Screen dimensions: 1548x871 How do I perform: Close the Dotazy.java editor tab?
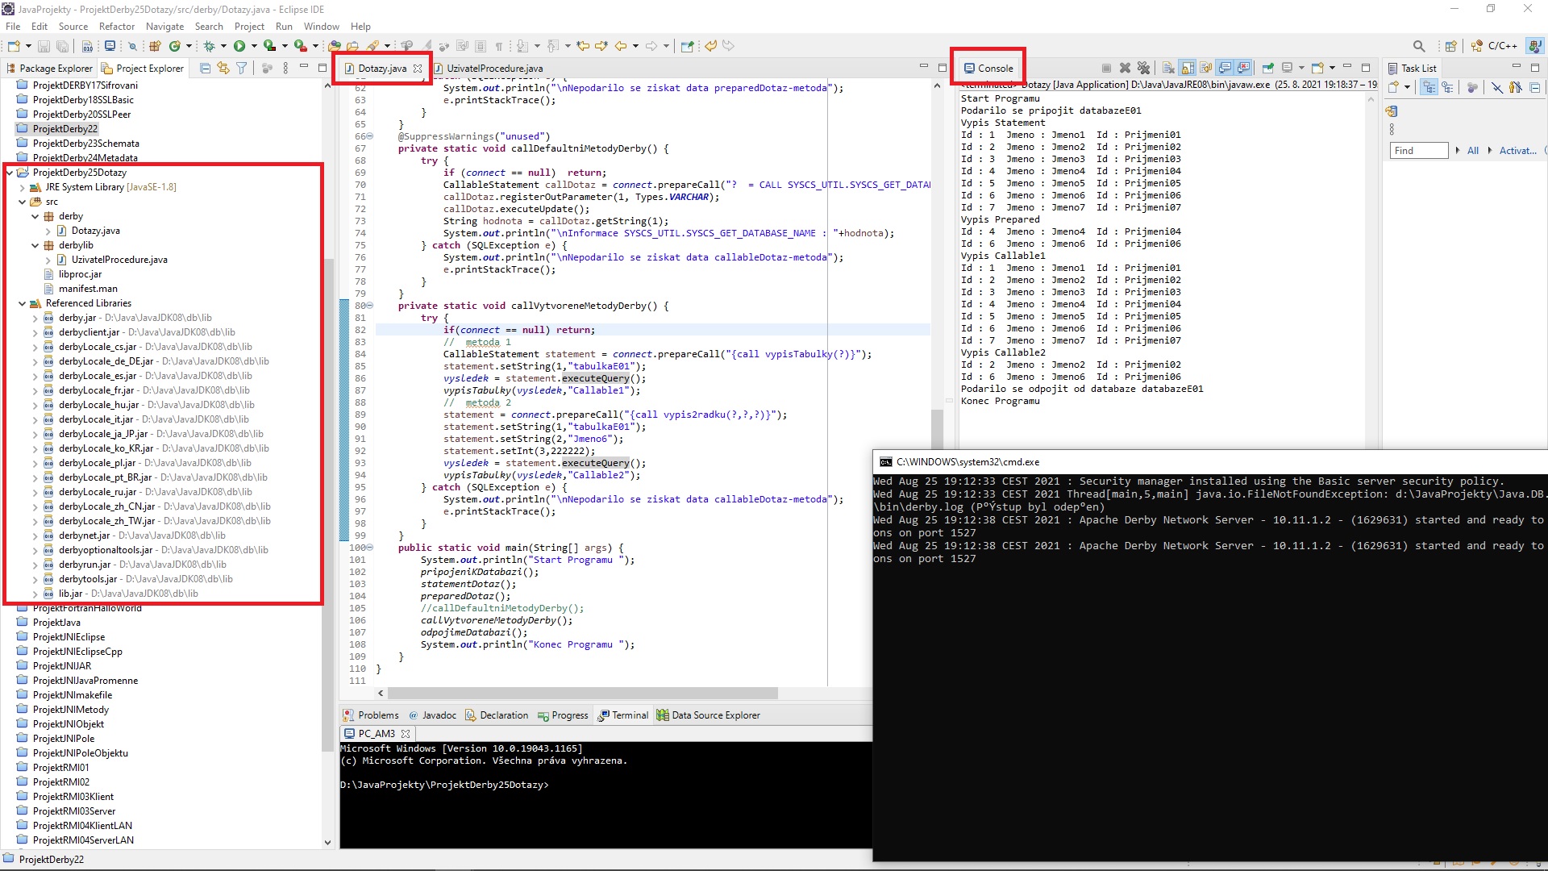(418, 69)
